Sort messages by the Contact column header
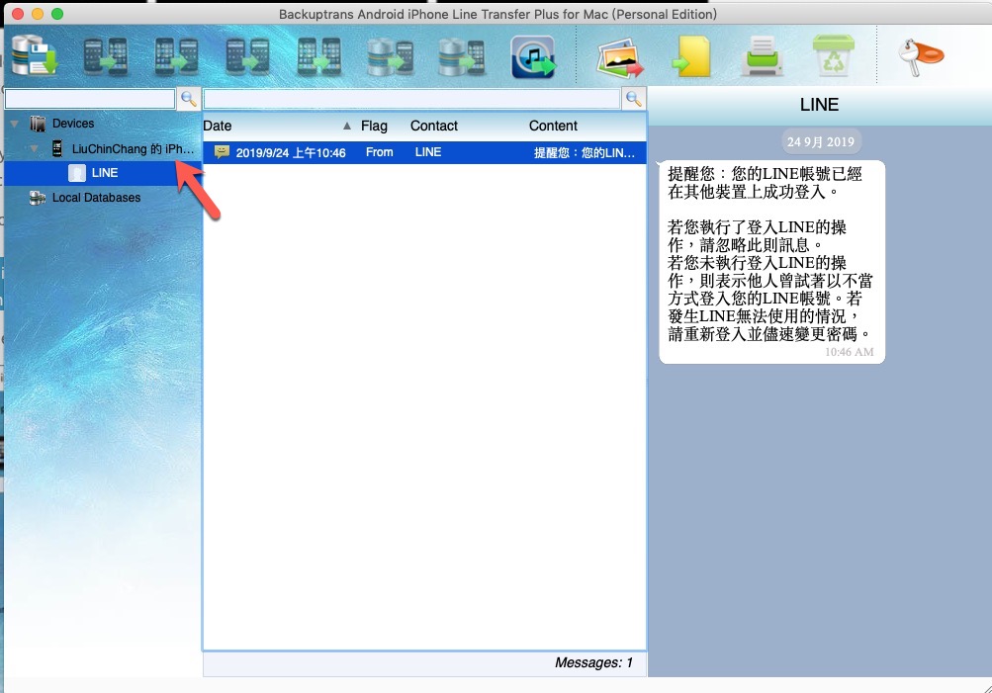992x693 pixels. coord(433,126)
